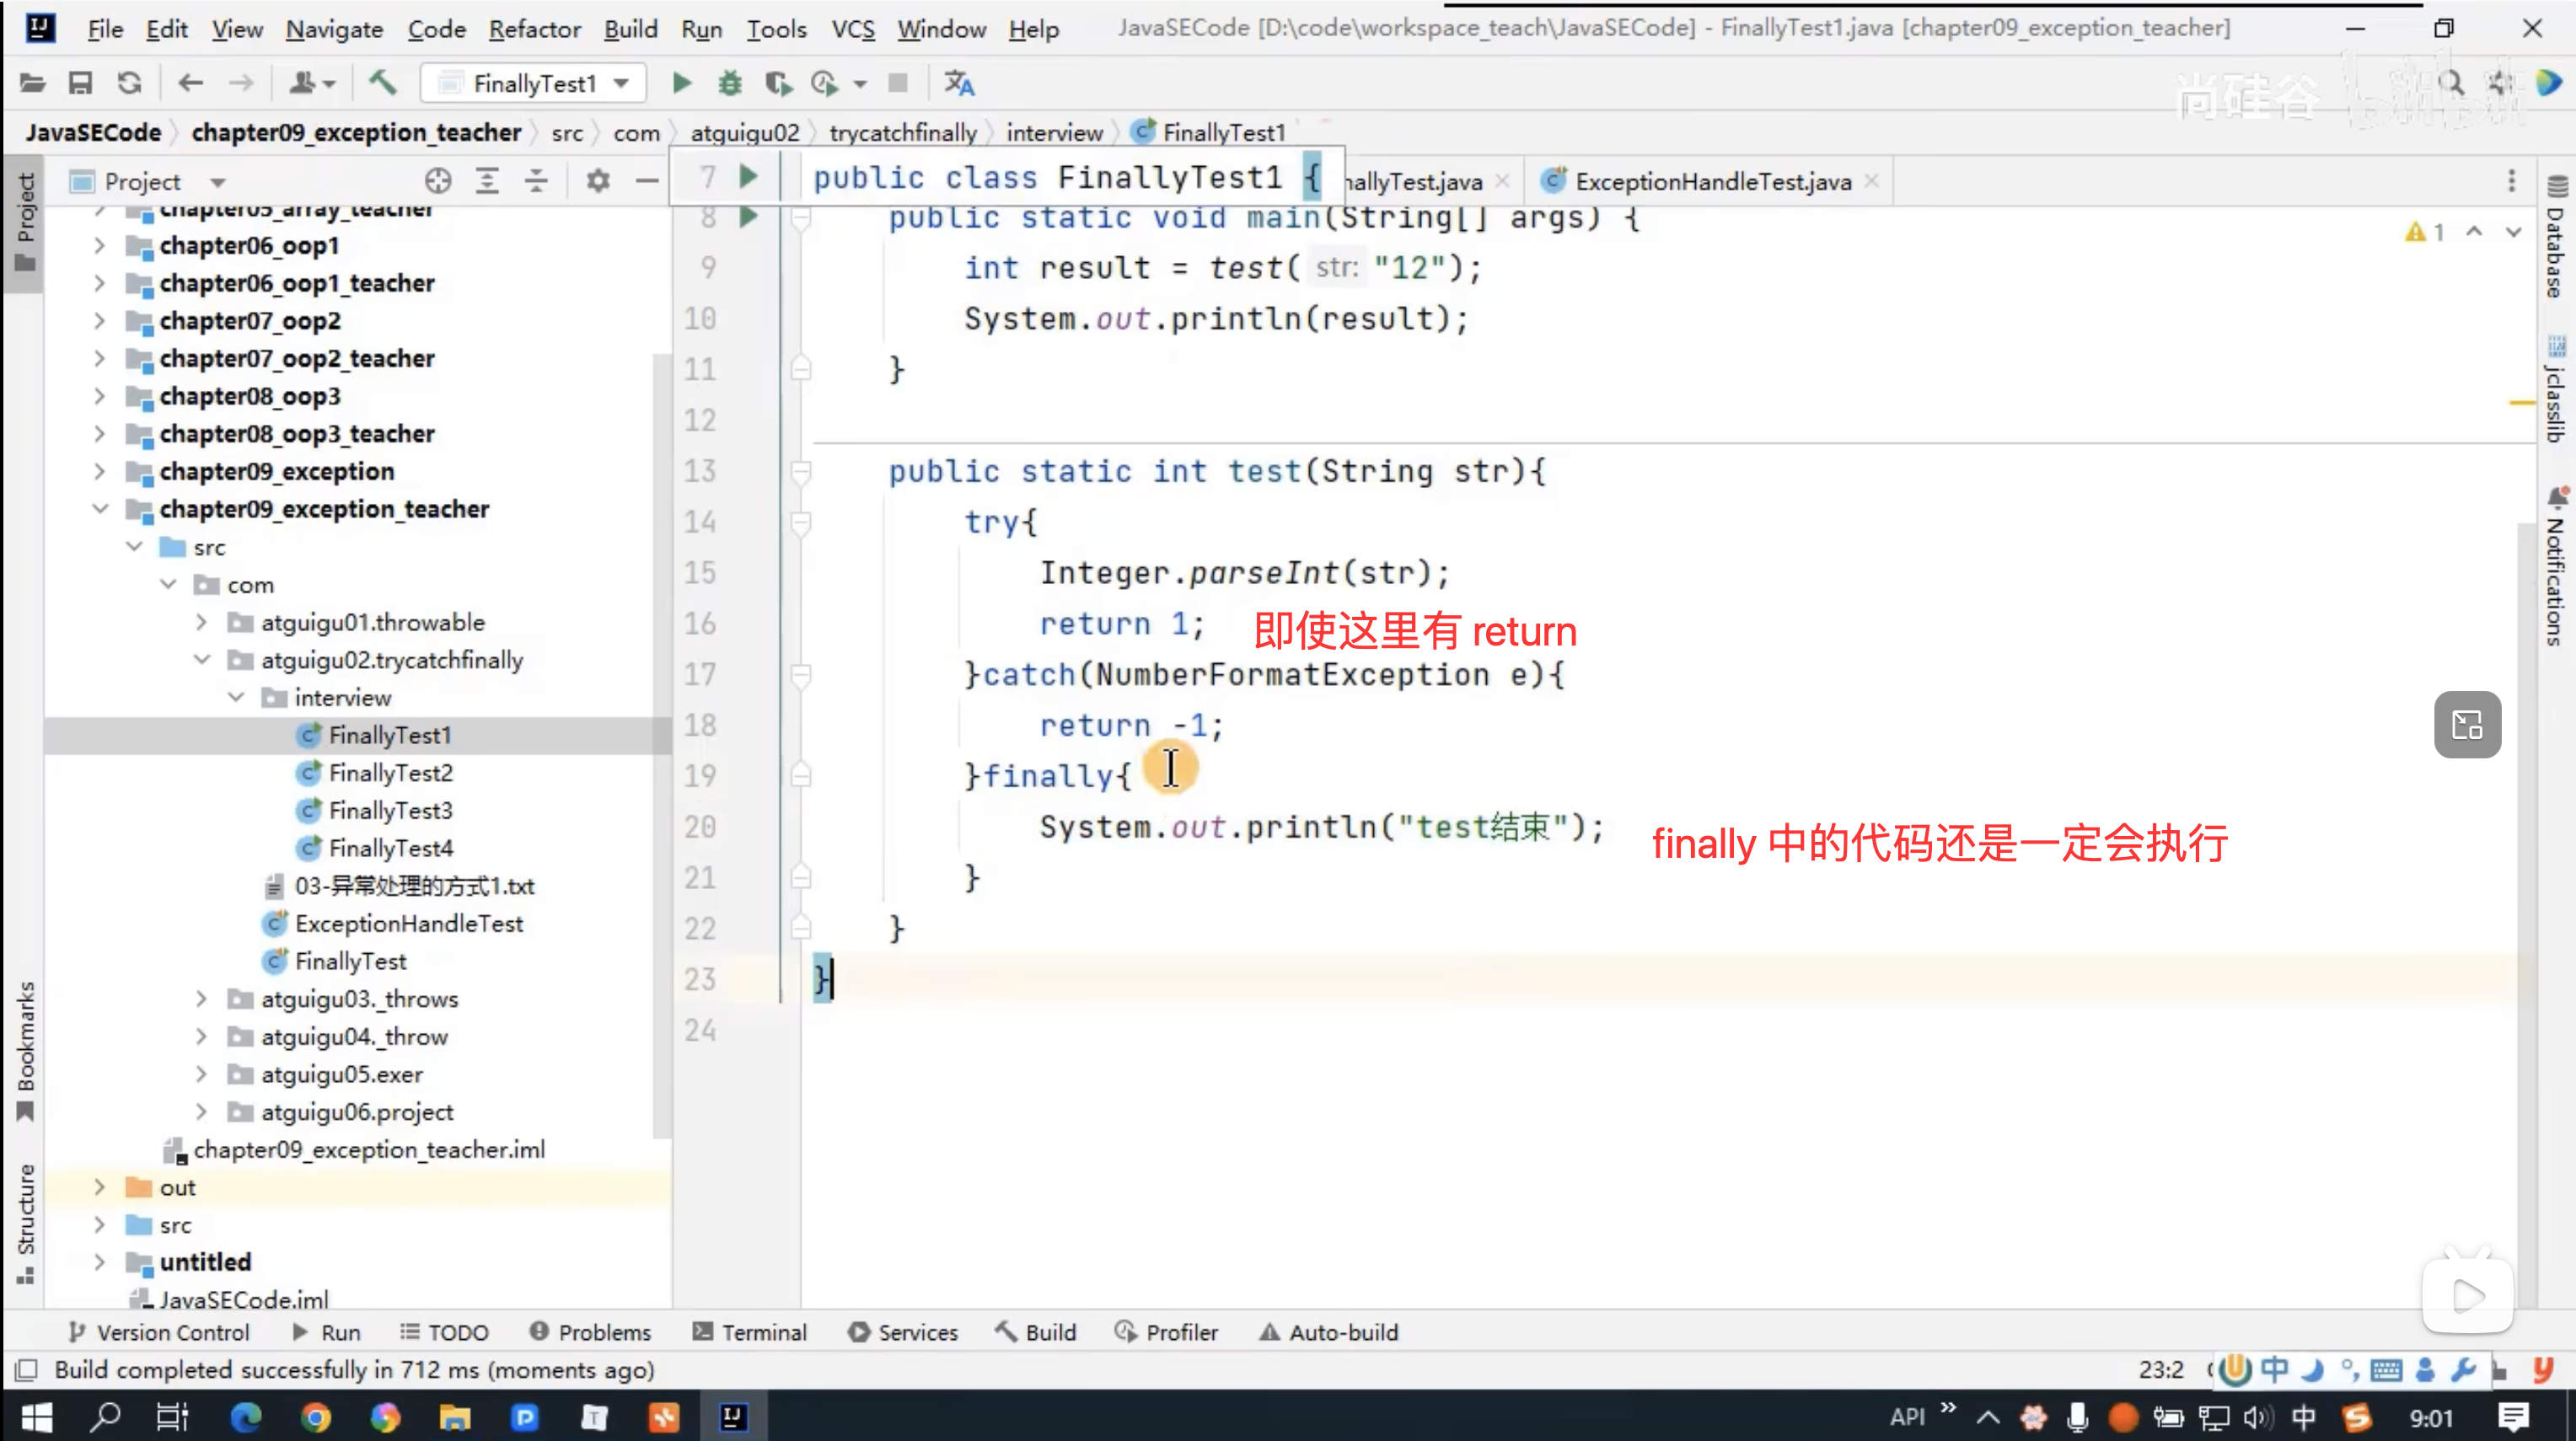Open the Refactor menu

point(534,29)
